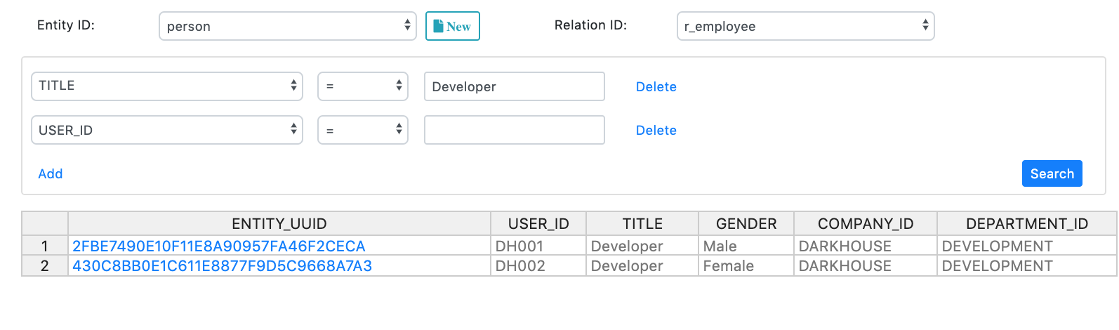Viewport: 1119px width, 330px height.
Task: Open operator dropdown in TITLE row
Action: pyautogui.click(x=362, y=86)
